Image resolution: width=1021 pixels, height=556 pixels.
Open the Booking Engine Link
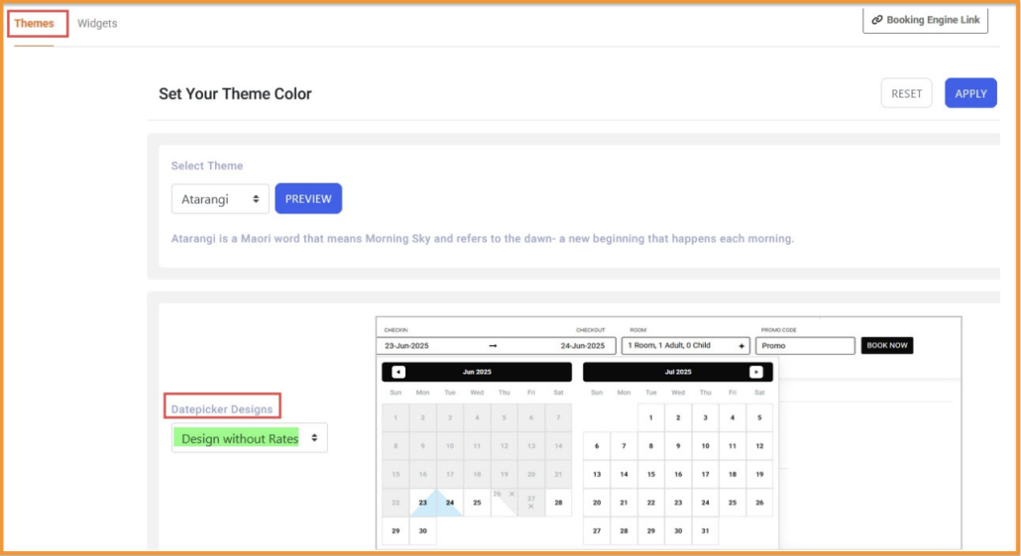925,20
